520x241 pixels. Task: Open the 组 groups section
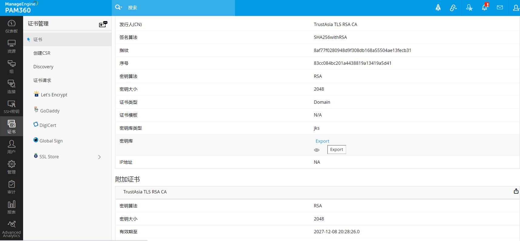[12, 67]
